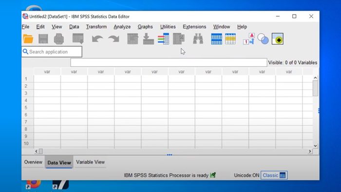This screenshot has height=192, width=341.
Task: Open the Analyze menu
Action: click(x=122, y=27)
